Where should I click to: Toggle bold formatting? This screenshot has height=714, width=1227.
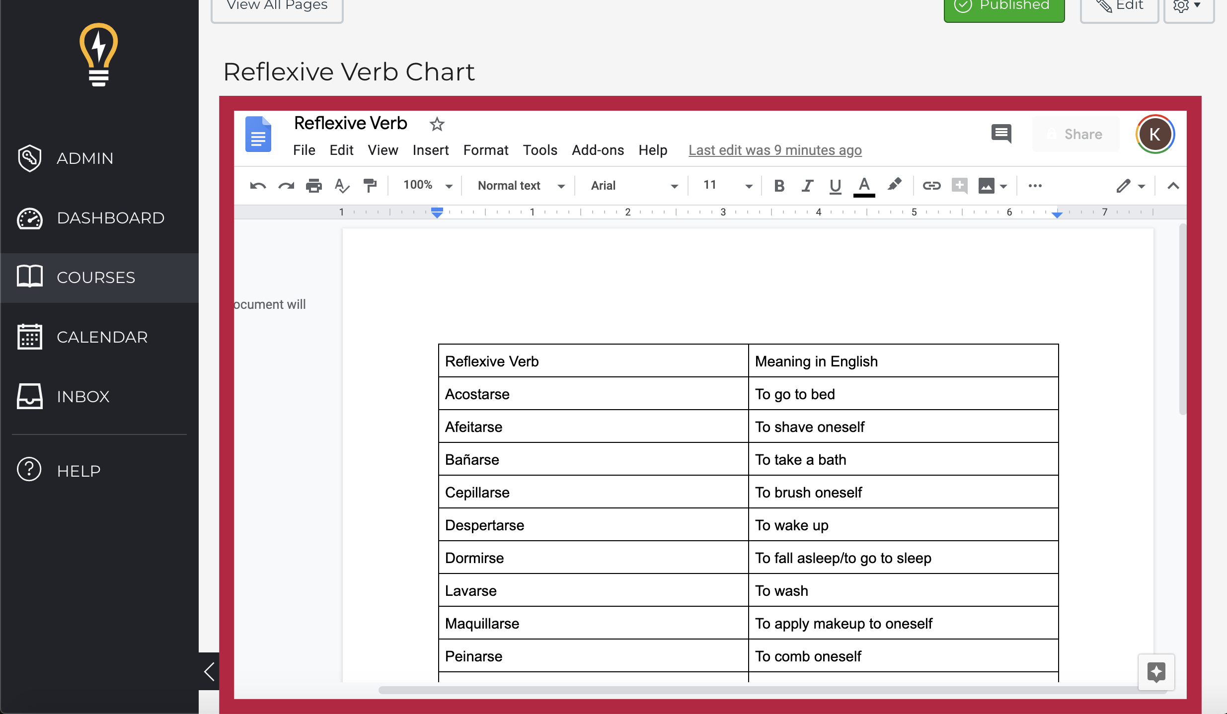pyautogui.click(x=779, y=186)
